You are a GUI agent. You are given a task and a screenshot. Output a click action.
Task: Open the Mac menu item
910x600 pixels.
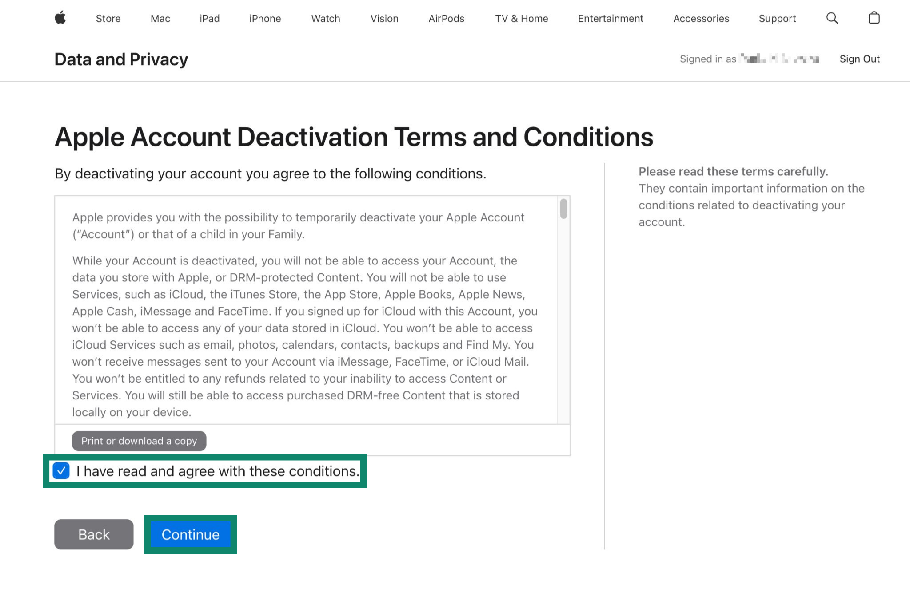coord(160,19)
